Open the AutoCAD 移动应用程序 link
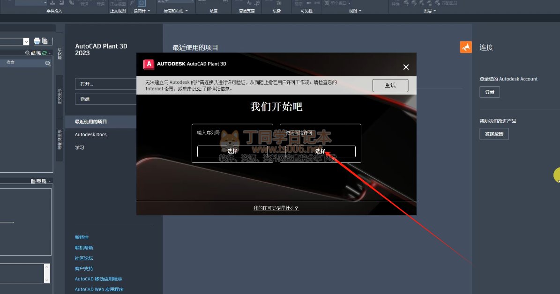The image size is (560, 294). click(x=98, y=279)
